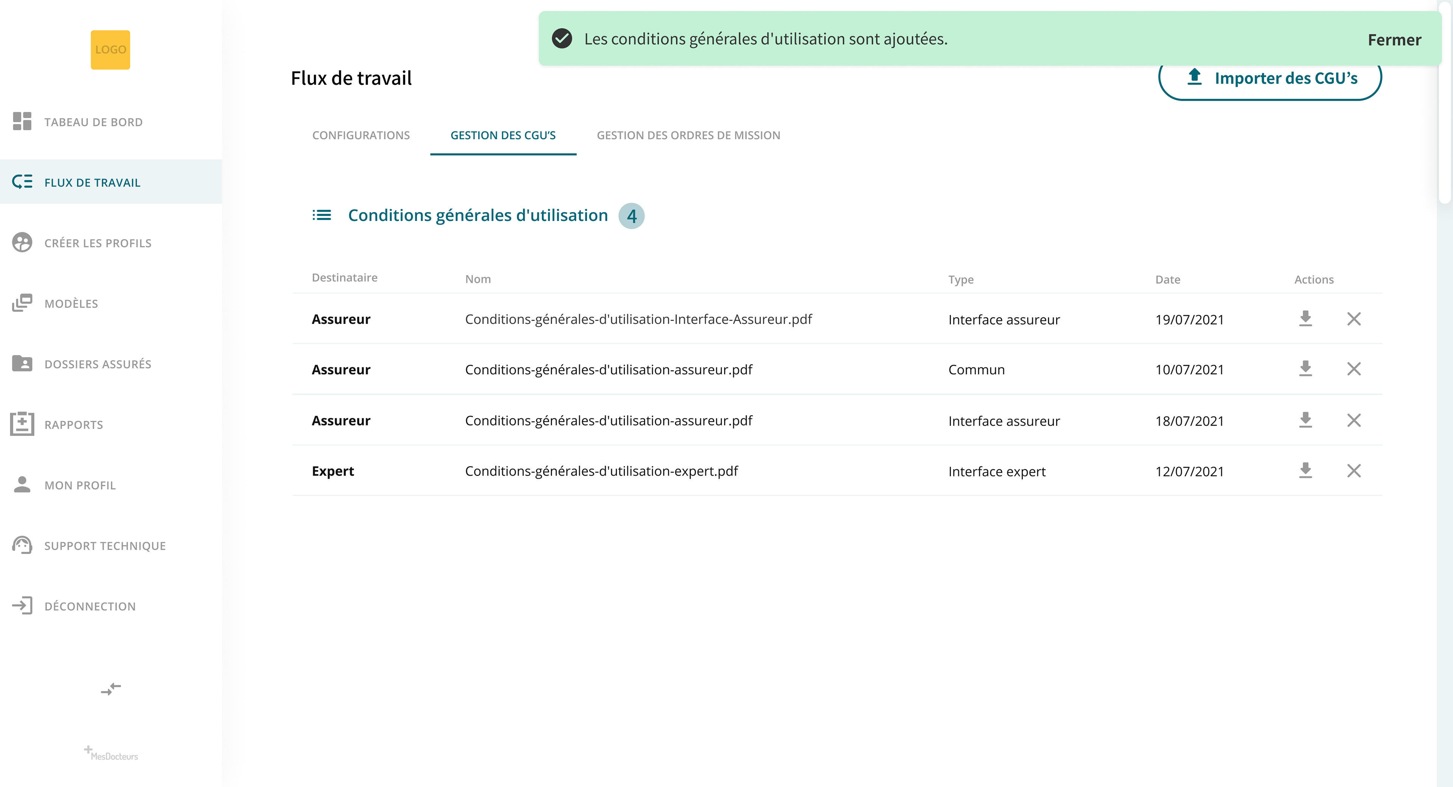
Task: Open Gestion des ordres de mission tab
Action: [x=688, y=135]
